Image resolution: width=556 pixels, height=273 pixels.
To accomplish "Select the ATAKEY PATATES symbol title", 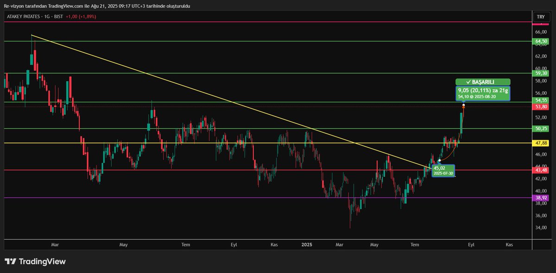I will [x=24, y=17].
